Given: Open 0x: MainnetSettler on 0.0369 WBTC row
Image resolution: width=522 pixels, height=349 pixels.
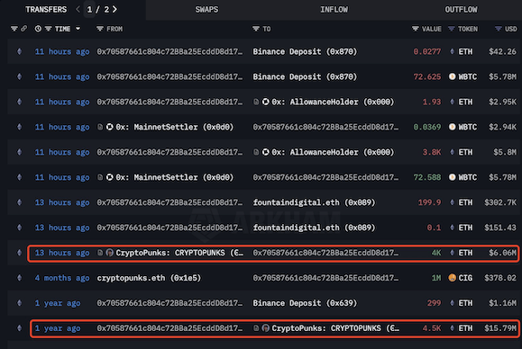Looking at the screenshot, I should (x=174, y=127).
